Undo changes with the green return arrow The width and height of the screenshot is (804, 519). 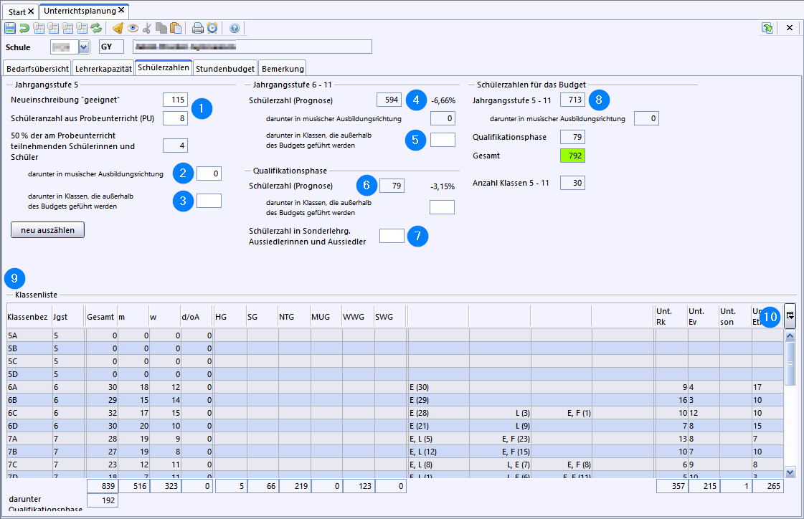click(24, 28)
